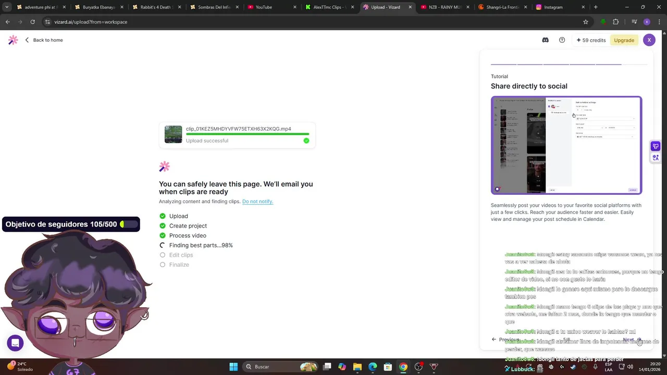Click the Finalize step circle
Viewport: 667px width, 375px height.
click(163, 265)
